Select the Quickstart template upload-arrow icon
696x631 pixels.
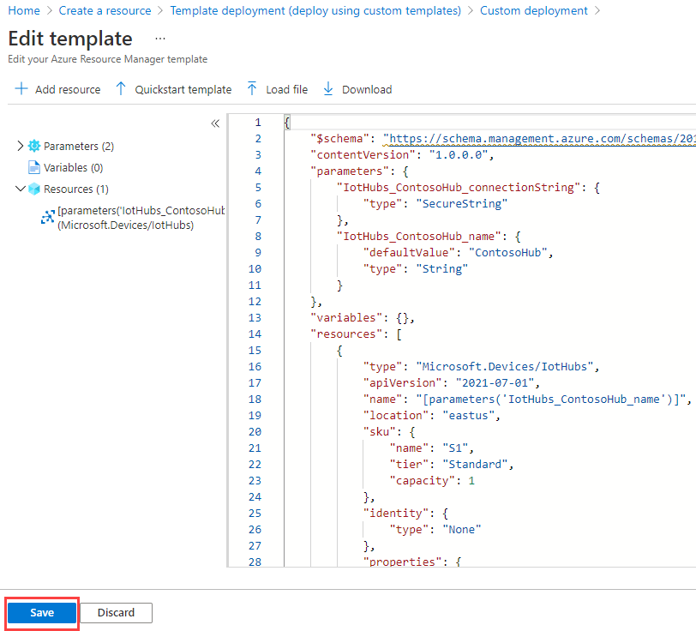click(123, 89)
